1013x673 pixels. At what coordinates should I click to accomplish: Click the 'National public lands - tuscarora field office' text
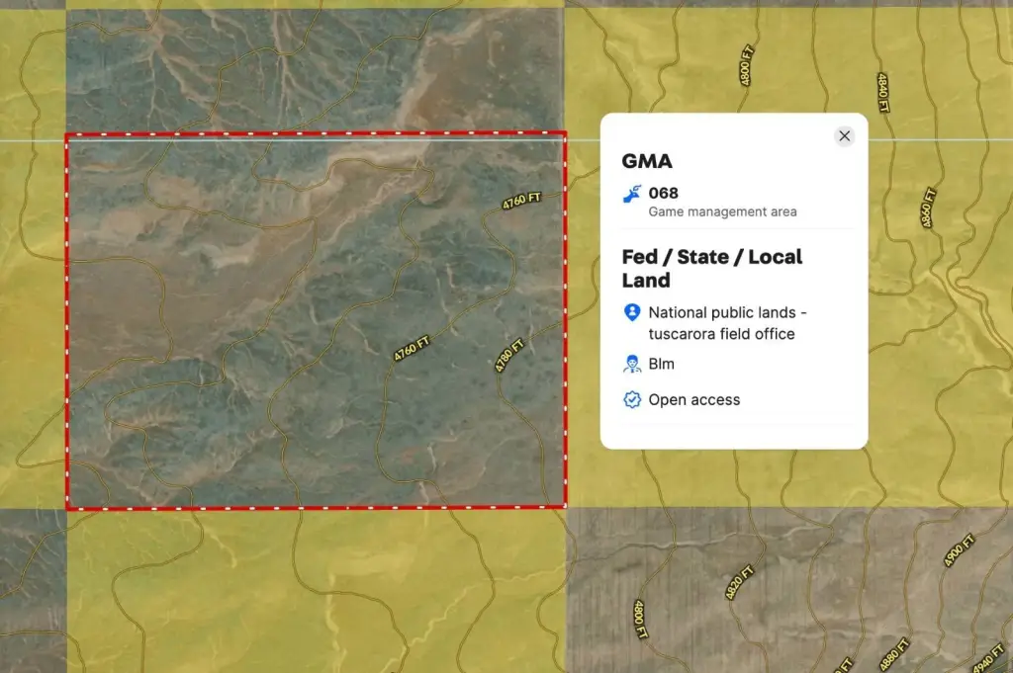(x=727, y=323)
